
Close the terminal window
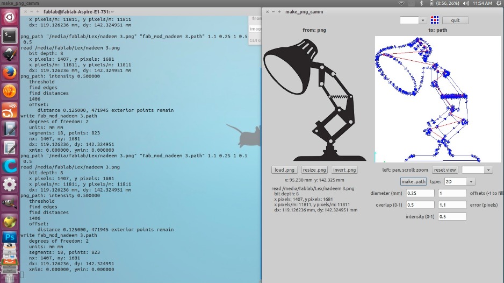[25, 12]
